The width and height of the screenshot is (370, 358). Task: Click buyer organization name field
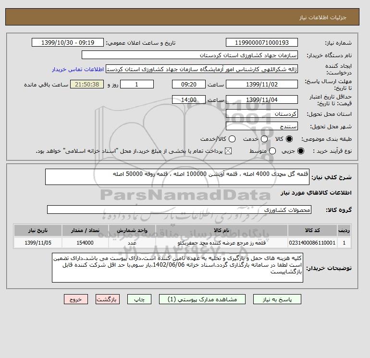pos(190,55)
